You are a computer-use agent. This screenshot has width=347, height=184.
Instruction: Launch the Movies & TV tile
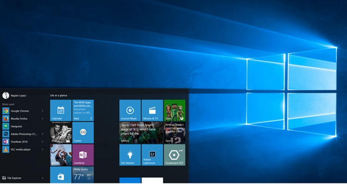152,110
